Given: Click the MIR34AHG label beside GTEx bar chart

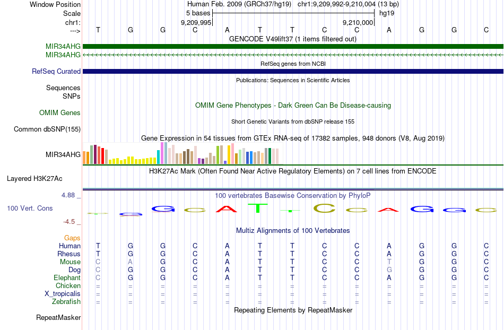Looking at the screenshot, I should tap(63, 154).
